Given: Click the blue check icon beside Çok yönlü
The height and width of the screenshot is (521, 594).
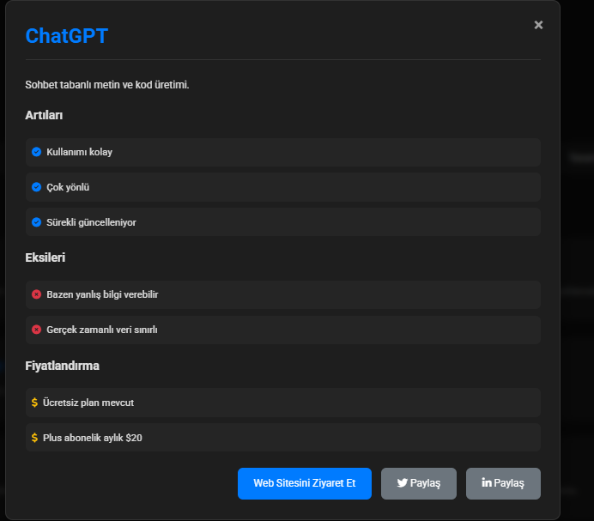Looking at the screenshot, I should (36, 187).
